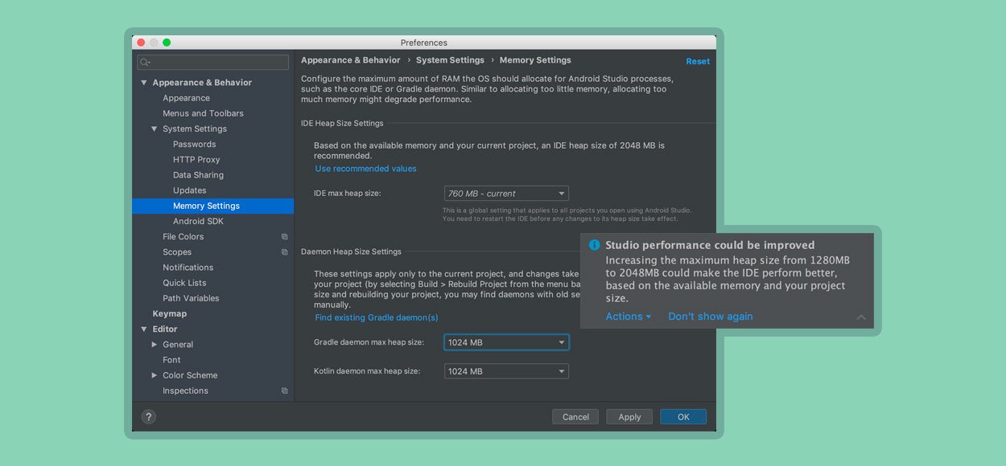Select Font under the Editor section
1006x466 pixels.
pos(171,360)
